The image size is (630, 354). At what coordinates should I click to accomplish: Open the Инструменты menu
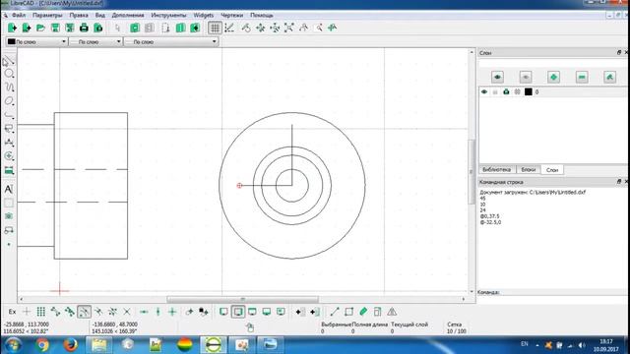coord(168,16)
